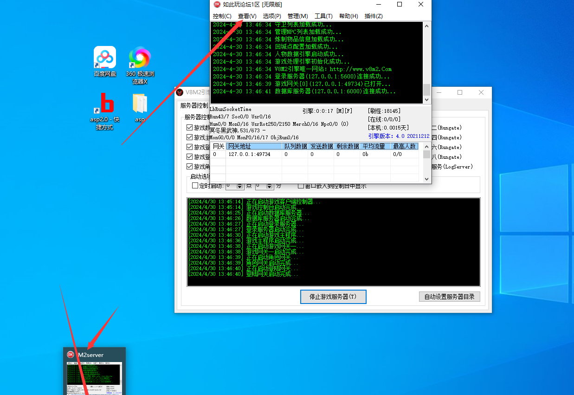This screenshot has height=395, width=574.
Task: Click the 停止游戏服务器(T) button
Action: click(x=333, y=297)
